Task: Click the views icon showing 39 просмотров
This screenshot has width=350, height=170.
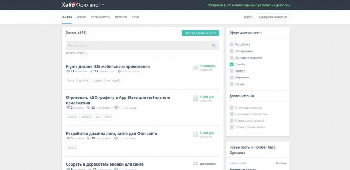Action: pyautogui.click(x=89, y=138)
